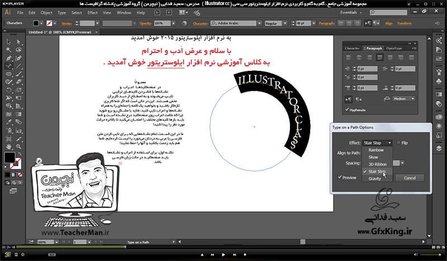This screenshot has width=447, height=261.
Task: Open the Essentials workspace switcher
Action: pos(351,12)
